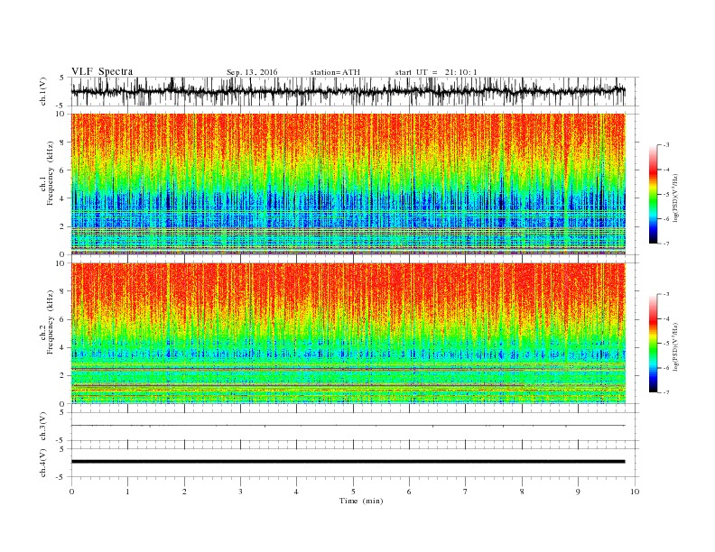Click the 7 minute time axis tick label
The image size is (715, 552).
click(466, 492)
